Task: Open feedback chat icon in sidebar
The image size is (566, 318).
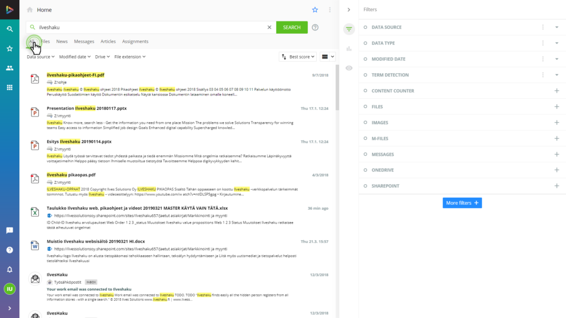Action: (x=10, y=230)
